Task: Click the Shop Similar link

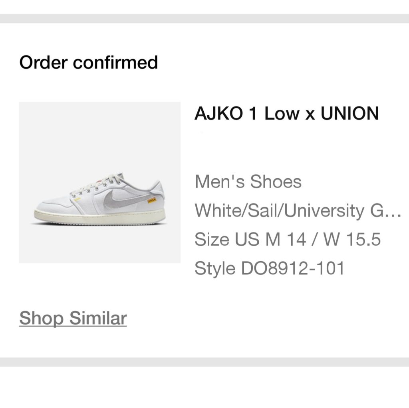Action: pyautogui.click(x=73, y=318)
